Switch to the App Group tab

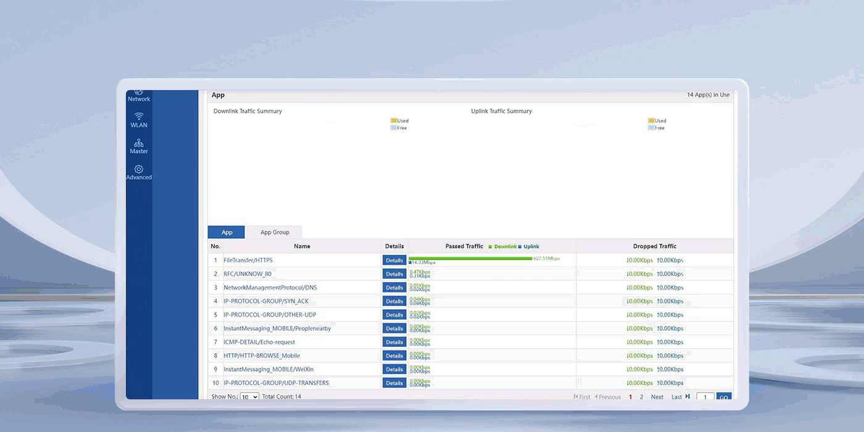tap(275, 232)
